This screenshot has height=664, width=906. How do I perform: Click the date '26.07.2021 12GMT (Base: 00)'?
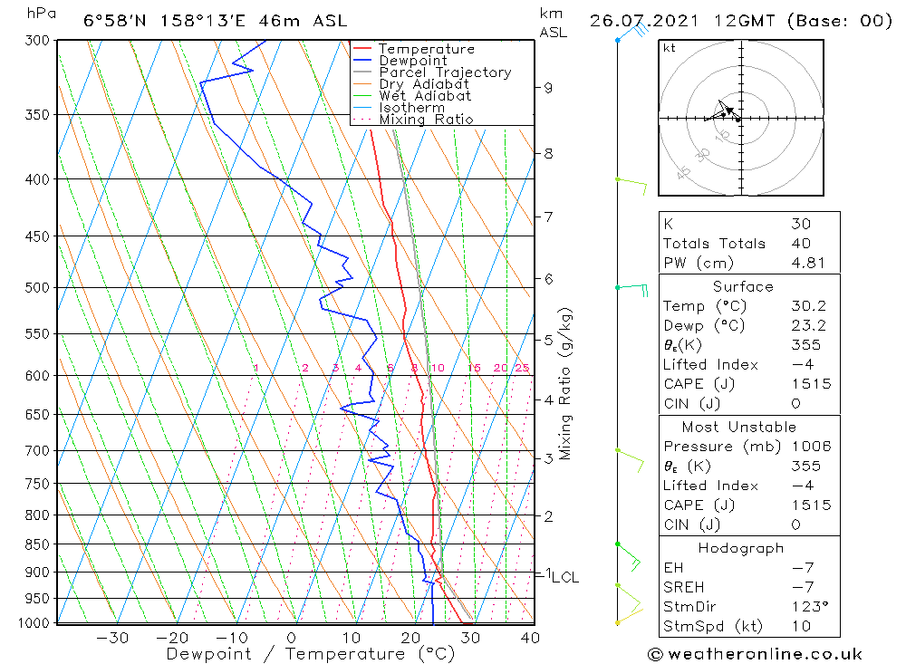(741, 22)
